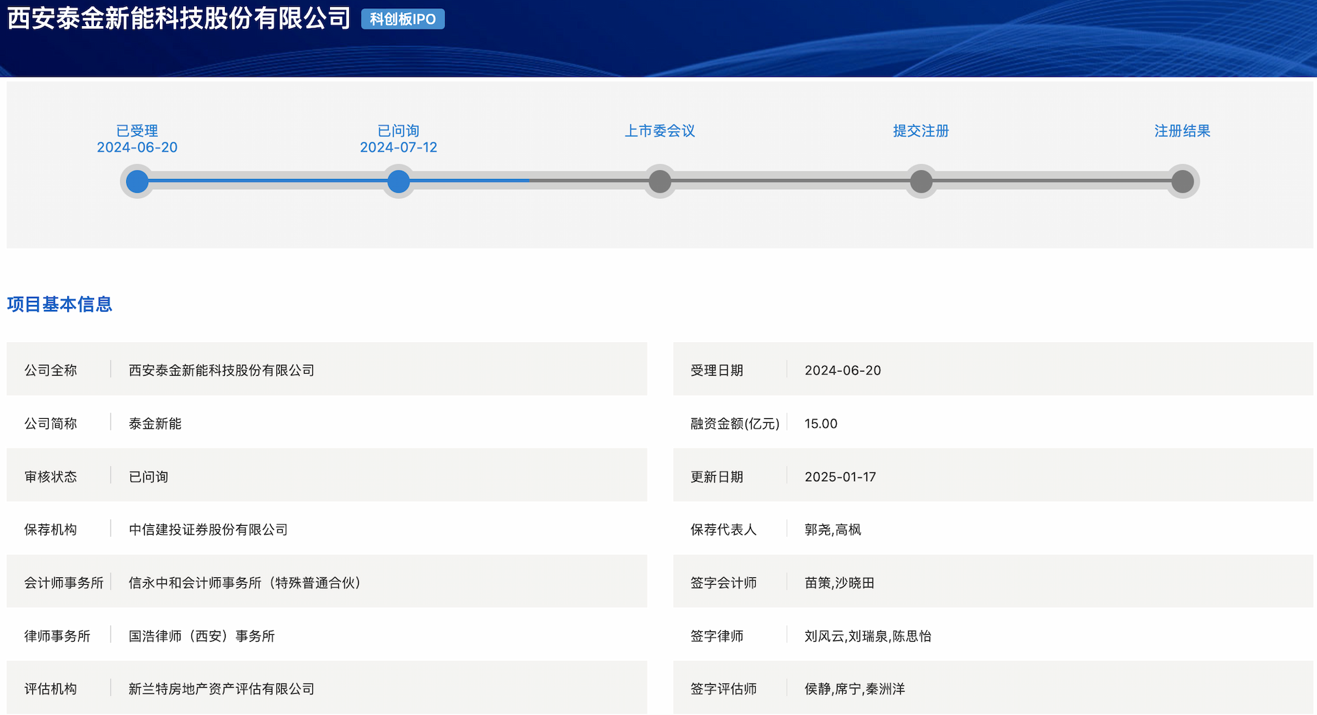Click the financing amount value 15.00

(x=821, y=424)
